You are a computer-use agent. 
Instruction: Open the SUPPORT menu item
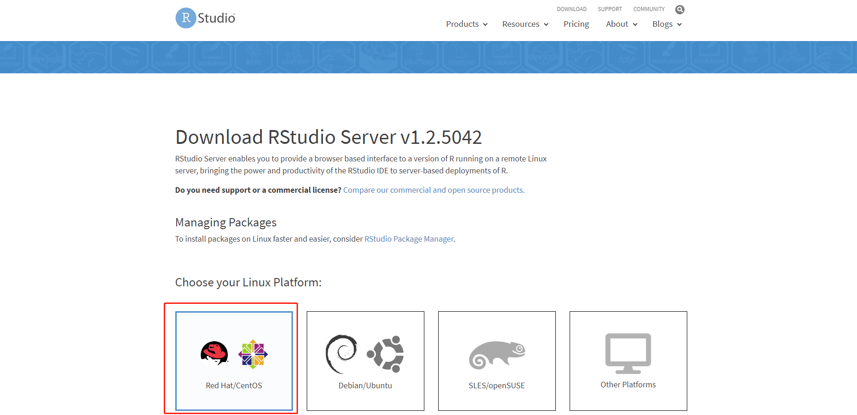pos(610,9)
